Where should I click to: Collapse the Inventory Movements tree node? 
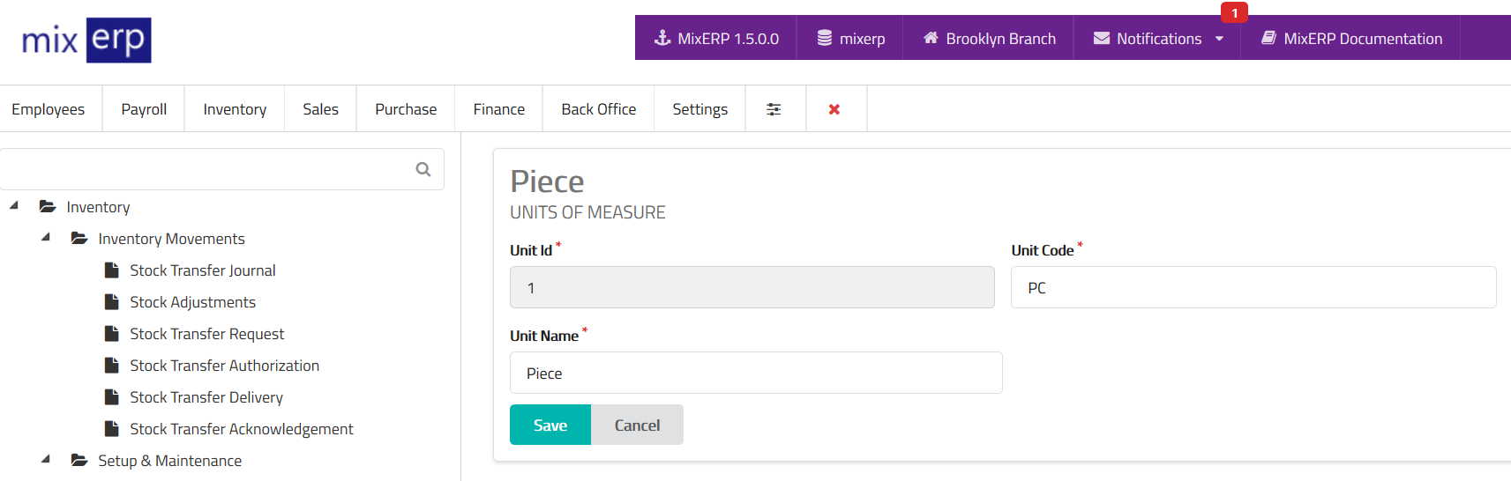(46, 237)
